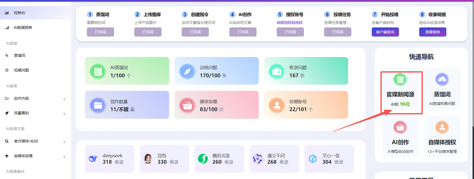Select 控制台 in the sidebar

pyautogui.click(x=20, y=13)
